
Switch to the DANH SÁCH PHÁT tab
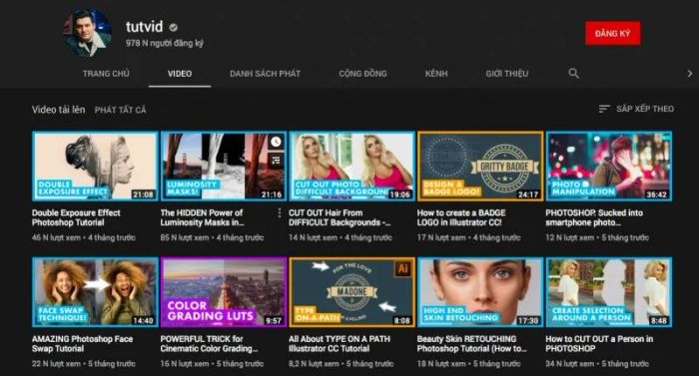pos(265,74)
